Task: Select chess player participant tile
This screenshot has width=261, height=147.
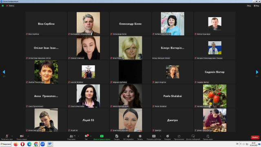Action: (x=215, y=120)
